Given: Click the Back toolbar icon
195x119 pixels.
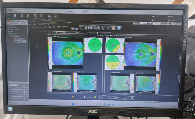Looking at the screenshot, I should (49, 17).
